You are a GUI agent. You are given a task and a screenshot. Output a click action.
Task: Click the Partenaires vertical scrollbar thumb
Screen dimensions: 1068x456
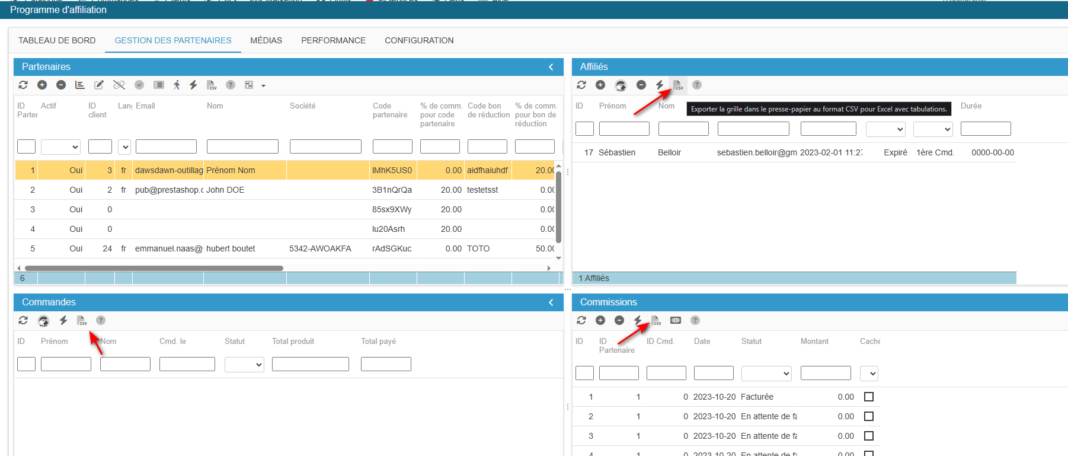point(558,206)
